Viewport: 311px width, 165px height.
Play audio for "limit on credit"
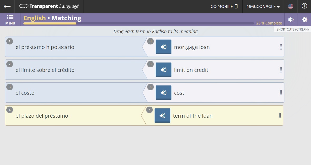pos(163,70)
